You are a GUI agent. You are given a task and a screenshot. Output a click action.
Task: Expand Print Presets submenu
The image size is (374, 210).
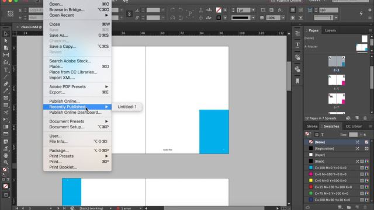[77, 156]
